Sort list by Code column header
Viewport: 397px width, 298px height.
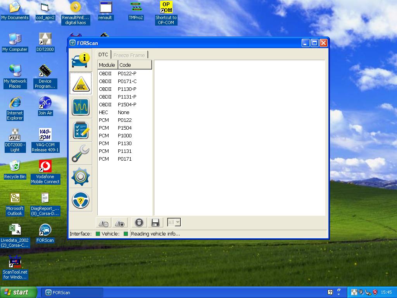click(x=134, y=65)
